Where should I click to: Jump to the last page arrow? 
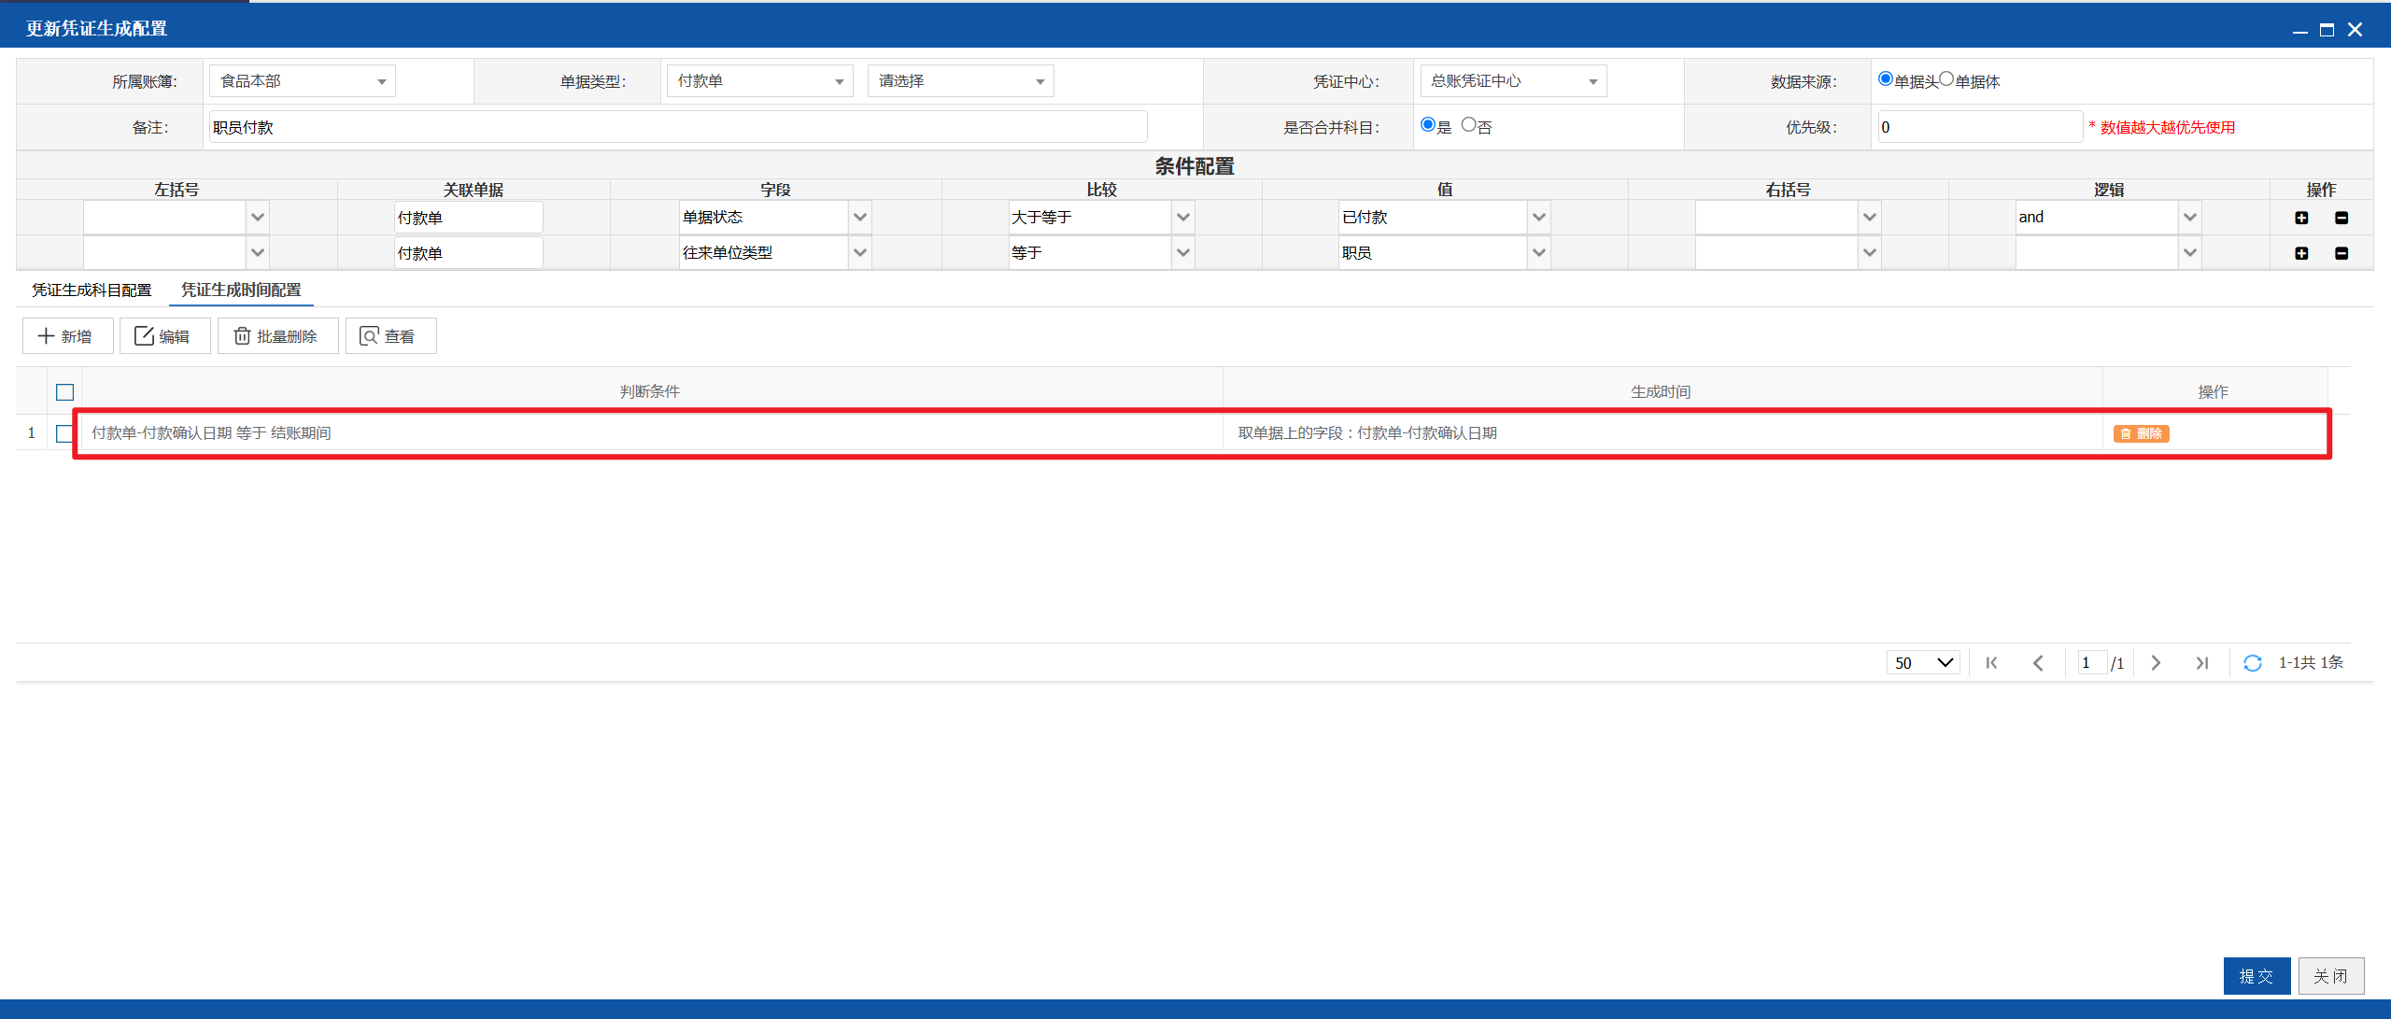click(2202, 663)
